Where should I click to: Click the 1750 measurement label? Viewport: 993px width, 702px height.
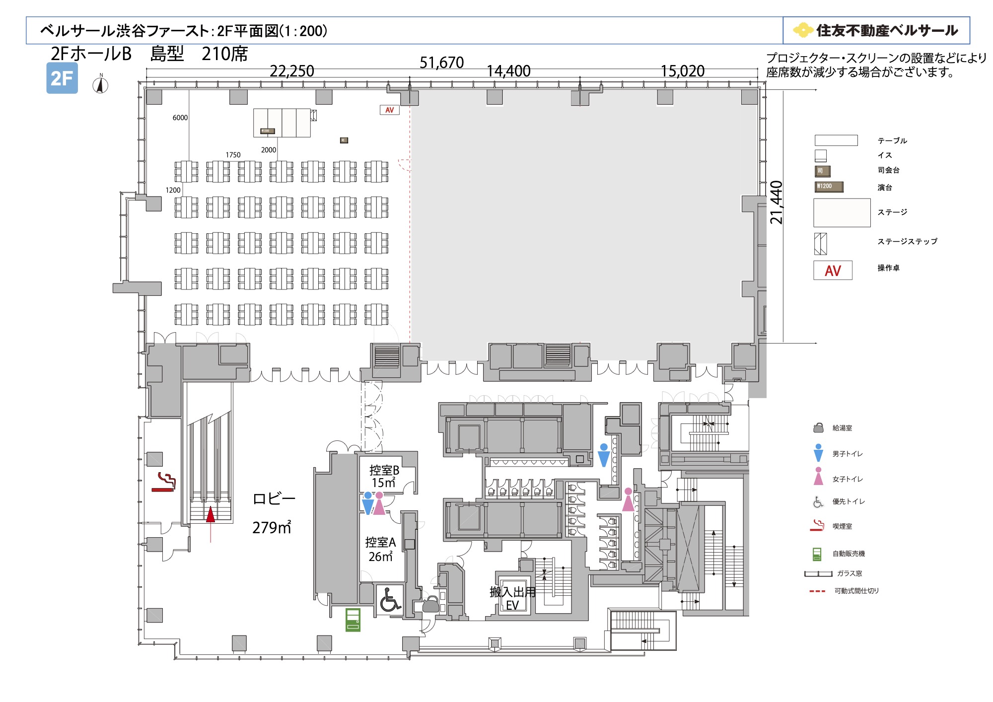pos(233,155)
